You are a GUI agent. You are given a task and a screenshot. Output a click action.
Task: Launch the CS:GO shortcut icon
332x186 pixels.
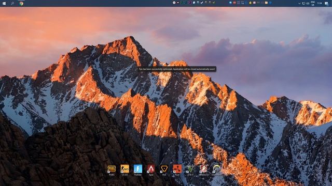(x=125, y=170)
